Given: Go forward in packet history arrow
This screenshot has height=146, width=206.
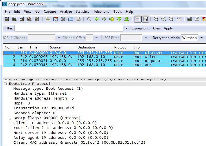Looking at the screenshot, I should 104,19.
